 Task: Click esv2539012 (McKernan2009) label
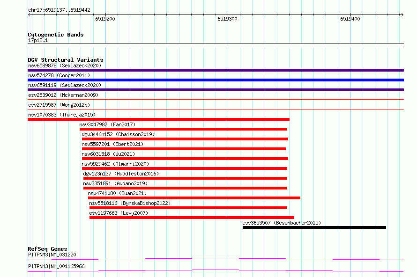63,95
